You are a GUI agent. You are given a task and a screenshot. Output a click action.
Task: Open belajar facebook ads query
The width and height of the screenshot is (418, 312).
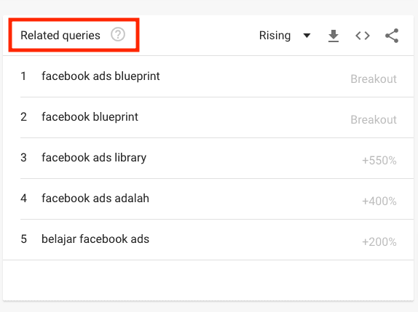coord(95,239)
